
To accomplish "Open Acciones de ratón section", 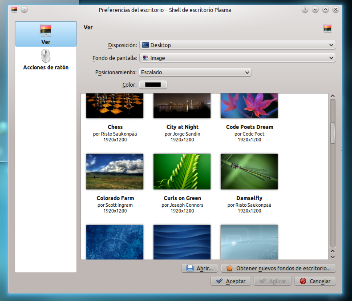I will [46, 60].
